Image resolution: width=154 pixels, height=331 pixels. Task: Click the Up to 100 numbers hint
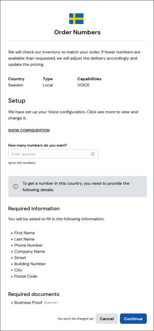pos(22,163)
